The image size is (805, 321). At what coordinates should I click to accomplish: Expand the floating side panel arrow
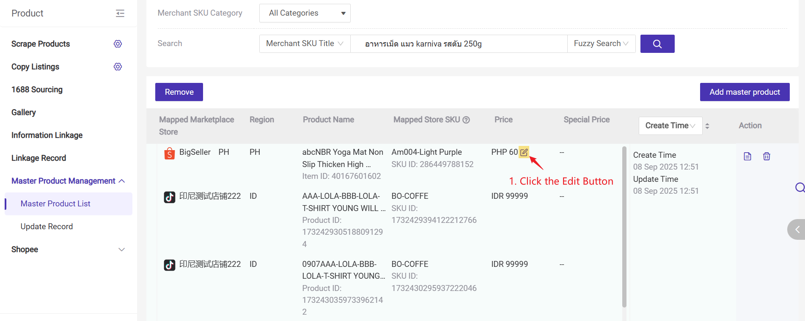[x=797, y=230]
